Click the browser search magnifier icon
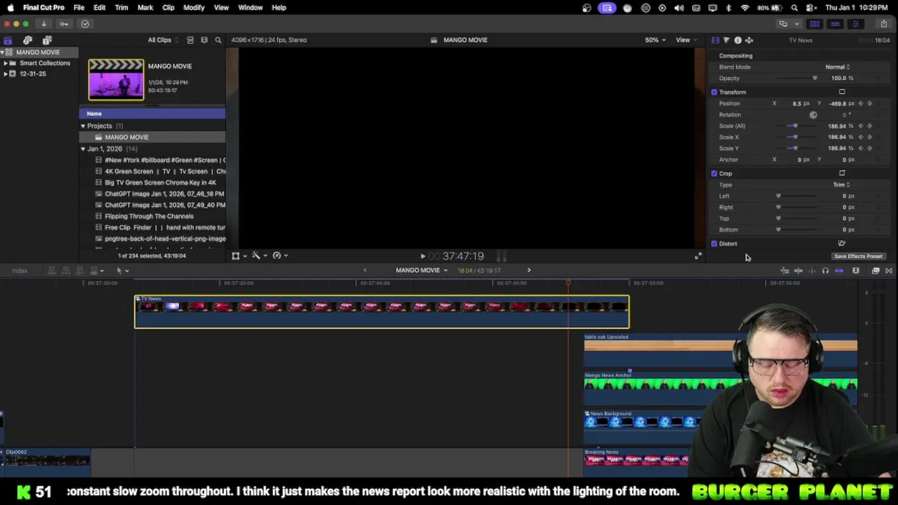The image size is (898, 505). click(218, 40)
